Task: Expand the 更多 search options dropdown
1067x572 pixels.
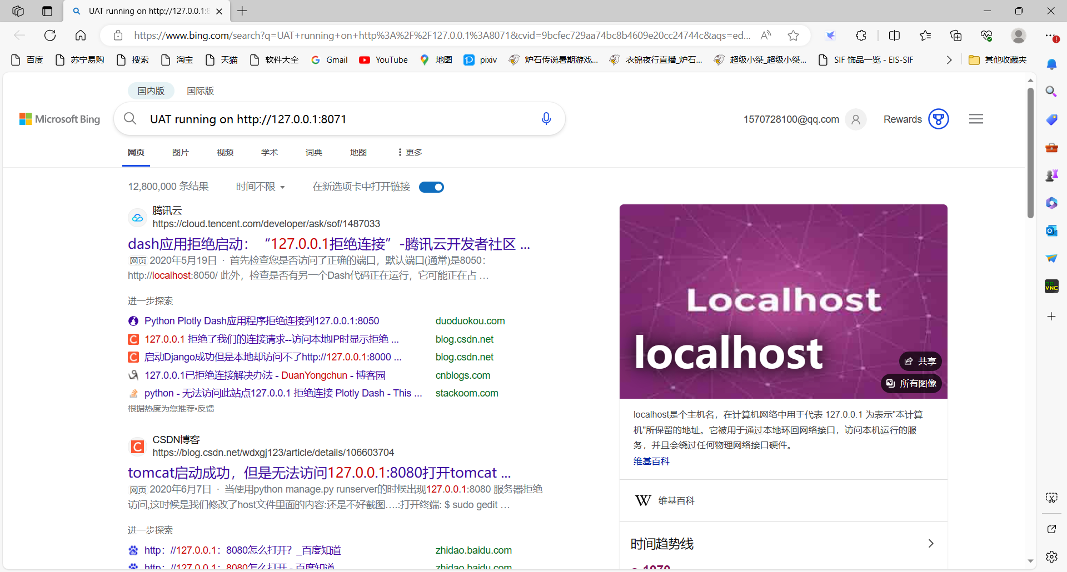Action: coord(409,152)
